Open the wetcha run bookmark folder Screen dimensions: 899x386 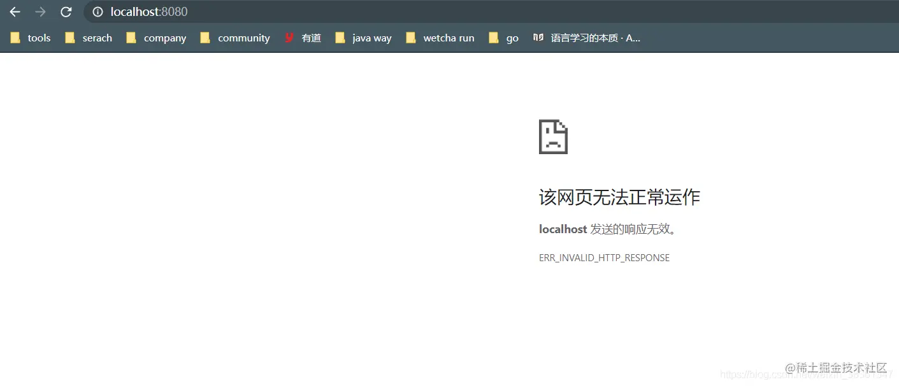coord(449,38)
